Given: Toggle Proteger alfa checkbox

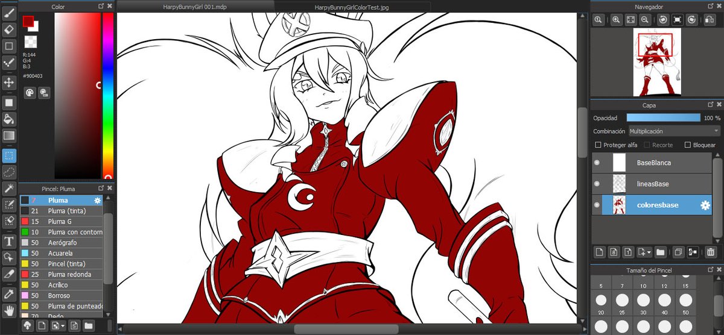Looking at the screenshot, I should pos(598,145).
